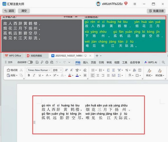Click inside the dark text input area
The image size is (168, 142).
tap(42, 36)
